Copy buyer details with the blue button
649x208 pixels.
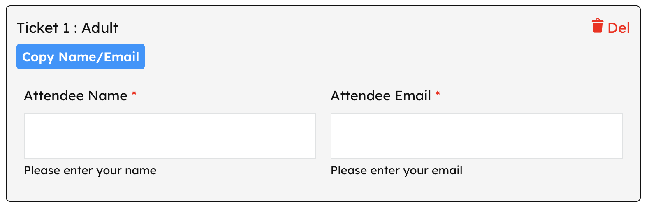[x=81, y=57]
